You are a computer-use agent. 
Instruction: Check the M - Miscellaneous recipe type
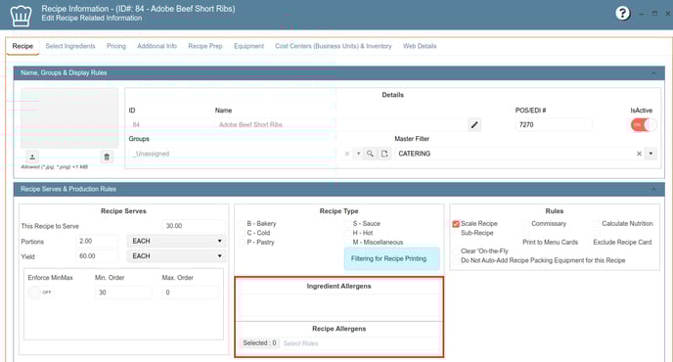347,243
